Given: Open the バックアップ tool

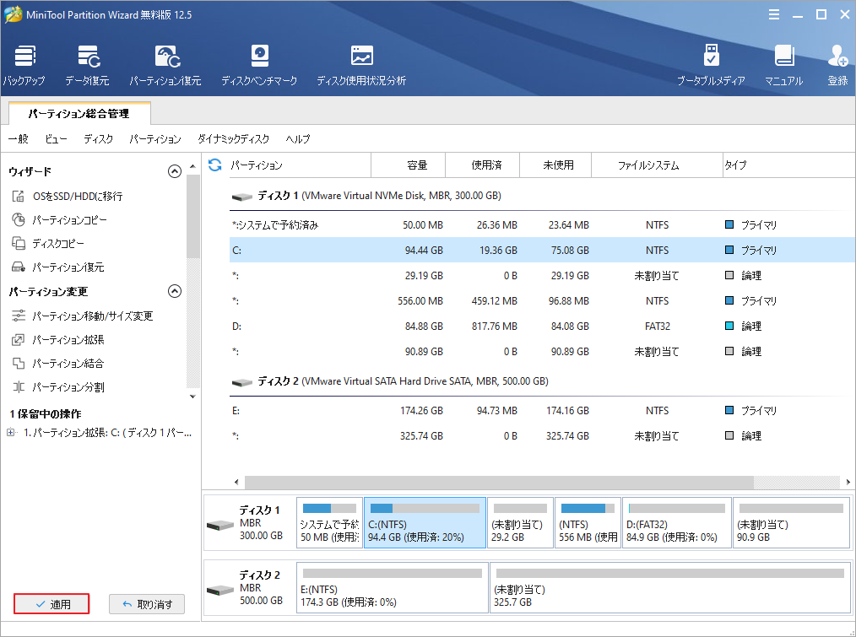Looking at the screenshot, I should tap(24, 63).
